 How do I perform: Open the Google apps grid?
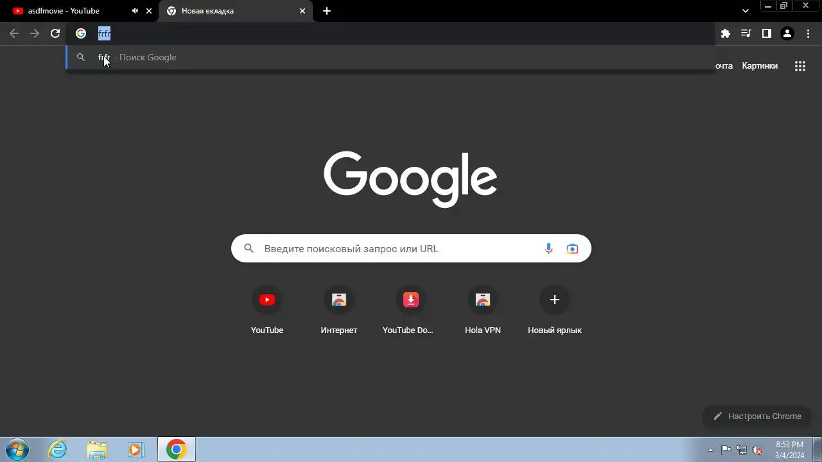[800, 65]
